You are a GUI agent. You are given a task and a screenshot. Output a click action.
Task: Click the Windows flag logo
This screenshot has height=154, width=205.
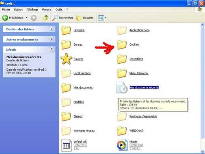200,10
